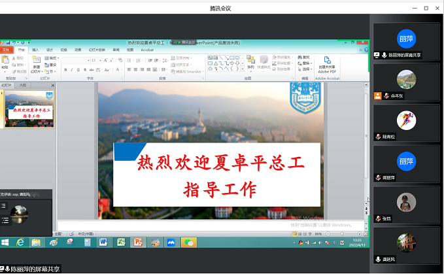Toggle Bold formatting in the font group
The width and height of the screenshot is (444, 274).
click(66, 69)
